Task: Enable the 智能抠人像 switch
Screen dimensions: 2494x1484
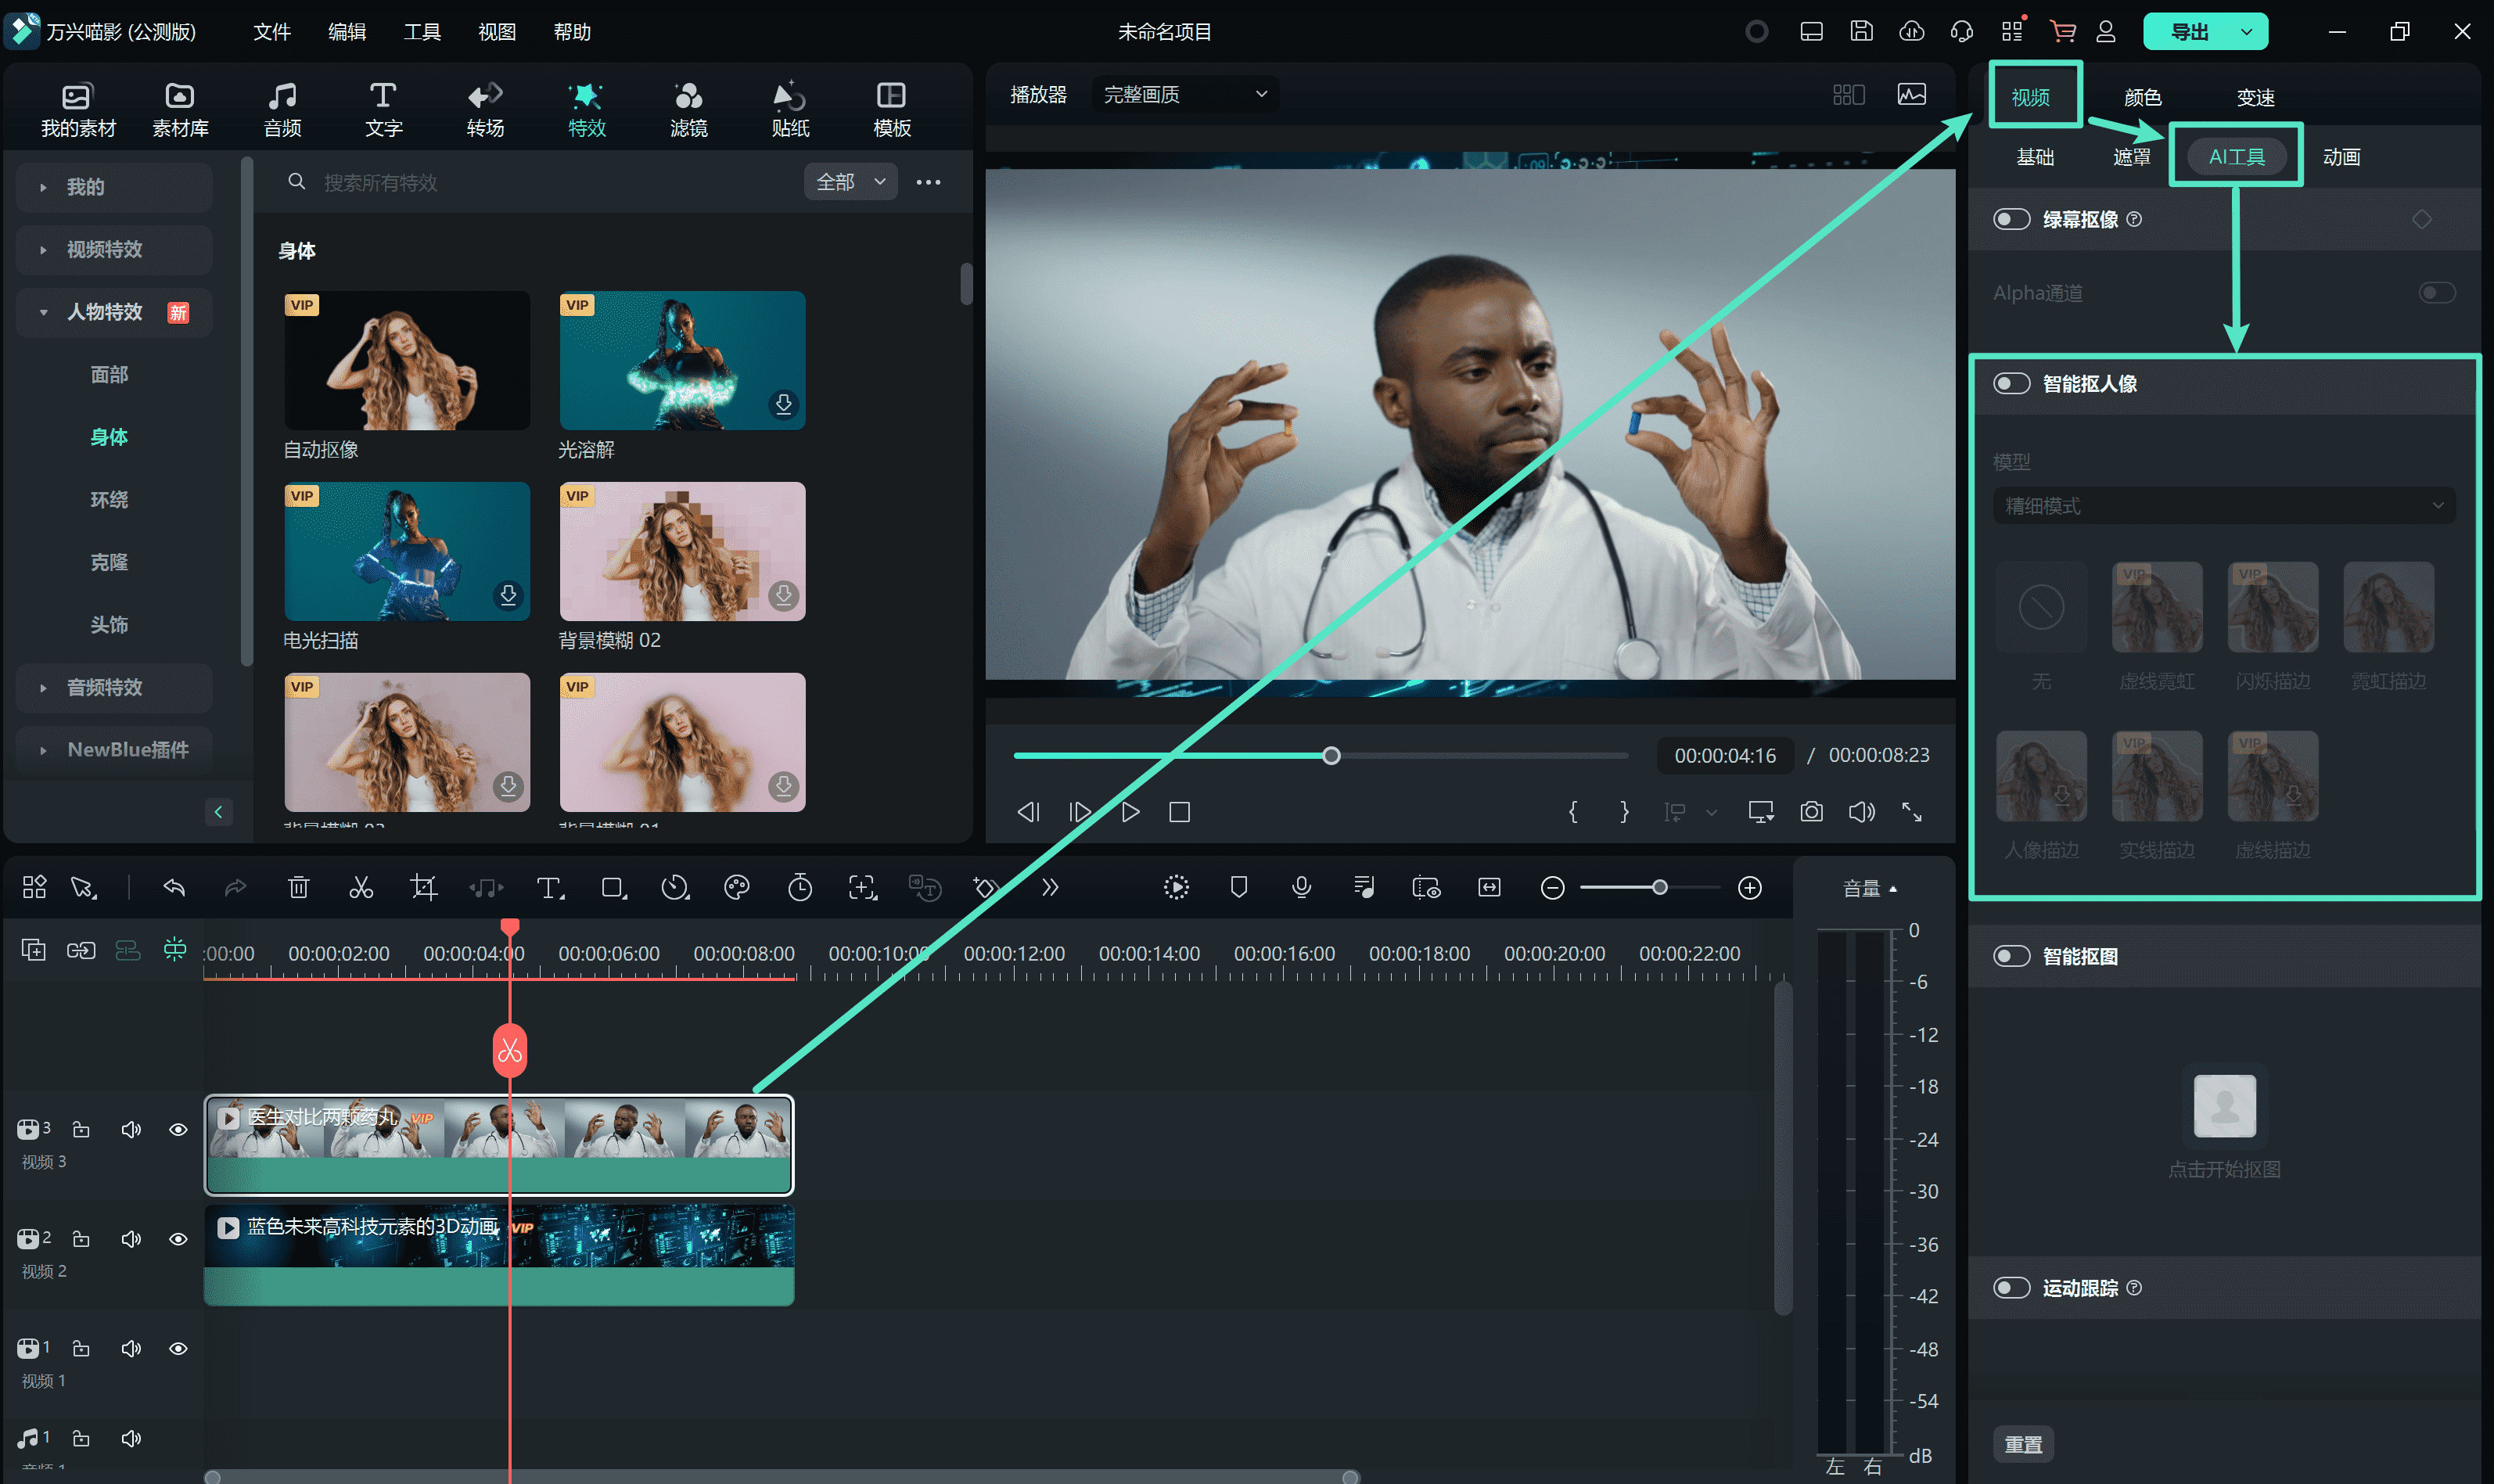Action: tap(2011, 384)
